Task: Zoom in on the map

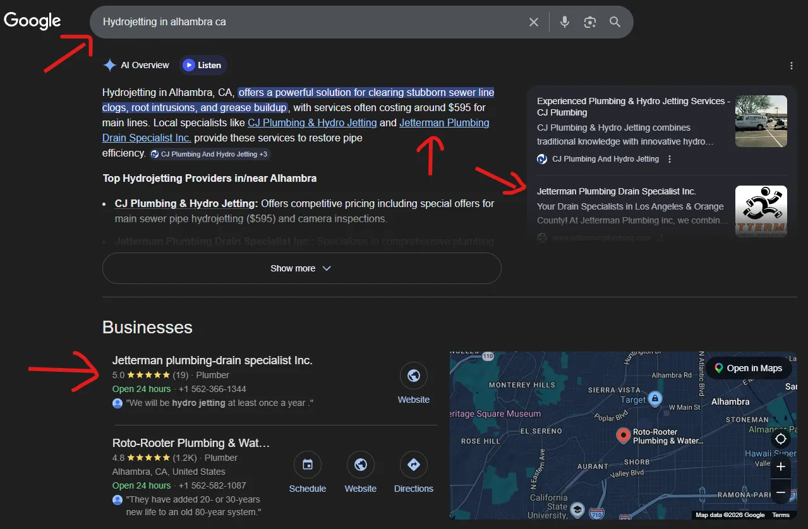Action: click(781, 467)
